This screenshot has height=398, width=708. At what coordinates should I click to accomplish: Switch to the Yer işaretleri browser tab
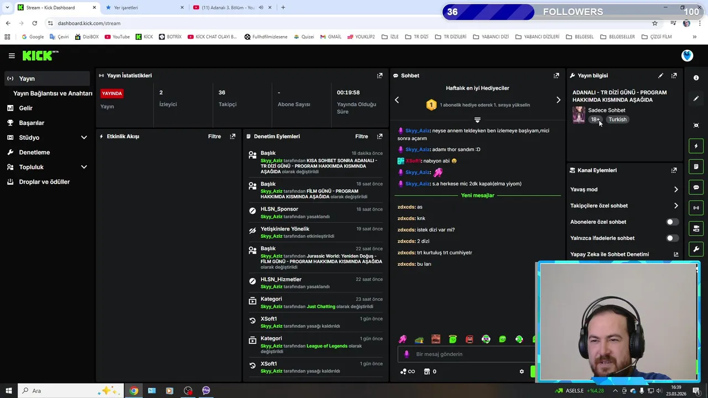144,8
